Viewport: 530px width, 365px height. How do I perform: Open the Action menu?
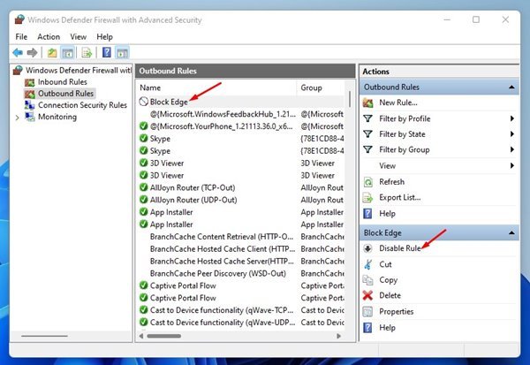[49, 36]
